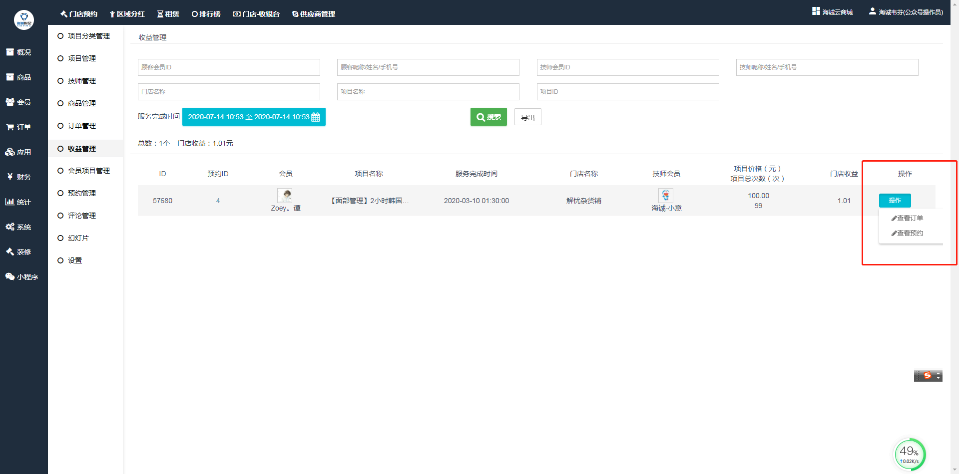Open the 商品 products section

pyautogui.click(x=18, y=77)
